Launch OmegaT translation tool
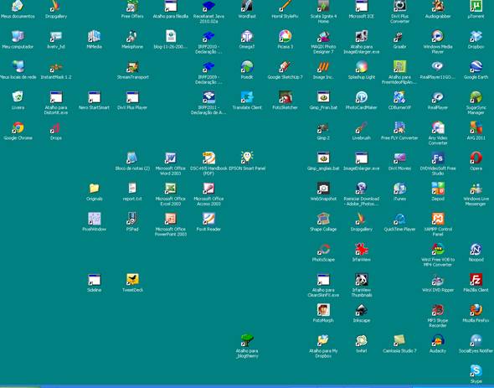 coord(247,36)
